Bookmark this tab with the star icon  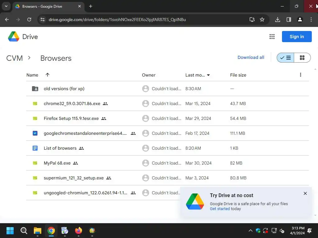click(262, 20)
